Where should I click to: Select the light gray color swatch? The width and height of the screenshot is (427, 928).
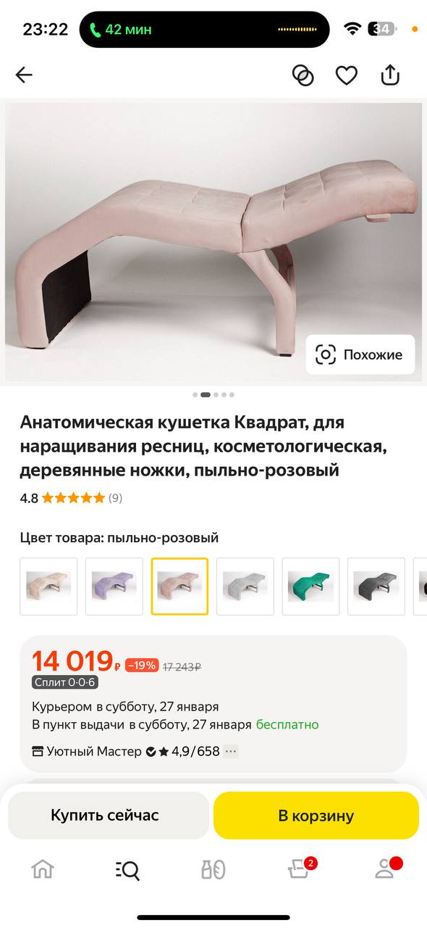tap(245, 586)
